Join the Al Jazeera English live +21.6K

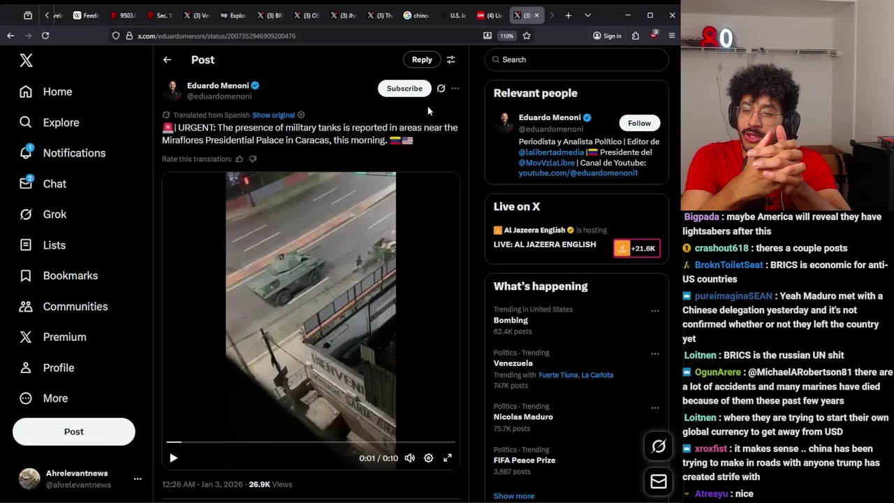tap(636, 249)
